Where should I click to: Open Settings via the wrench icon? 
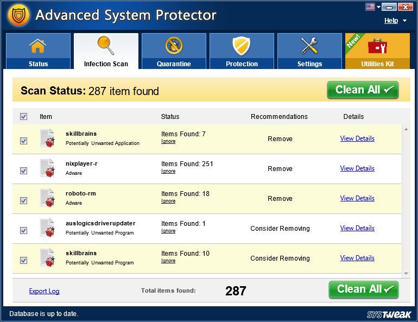pyautogui.click(x=309, y=46)
